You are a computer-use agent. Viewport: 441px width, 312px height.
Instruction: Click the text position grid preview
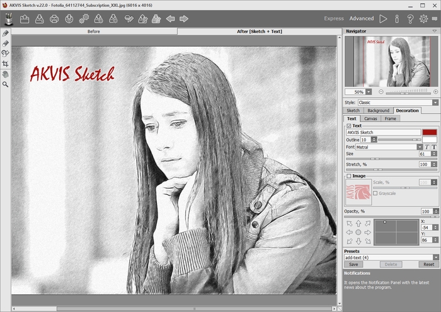pos(396,232)
